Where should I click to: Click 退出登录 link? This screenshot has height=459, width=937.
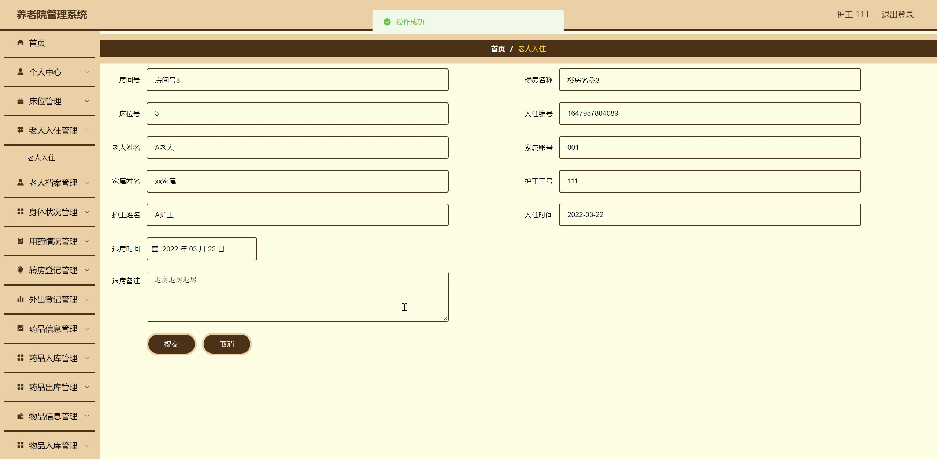[897, 15]
